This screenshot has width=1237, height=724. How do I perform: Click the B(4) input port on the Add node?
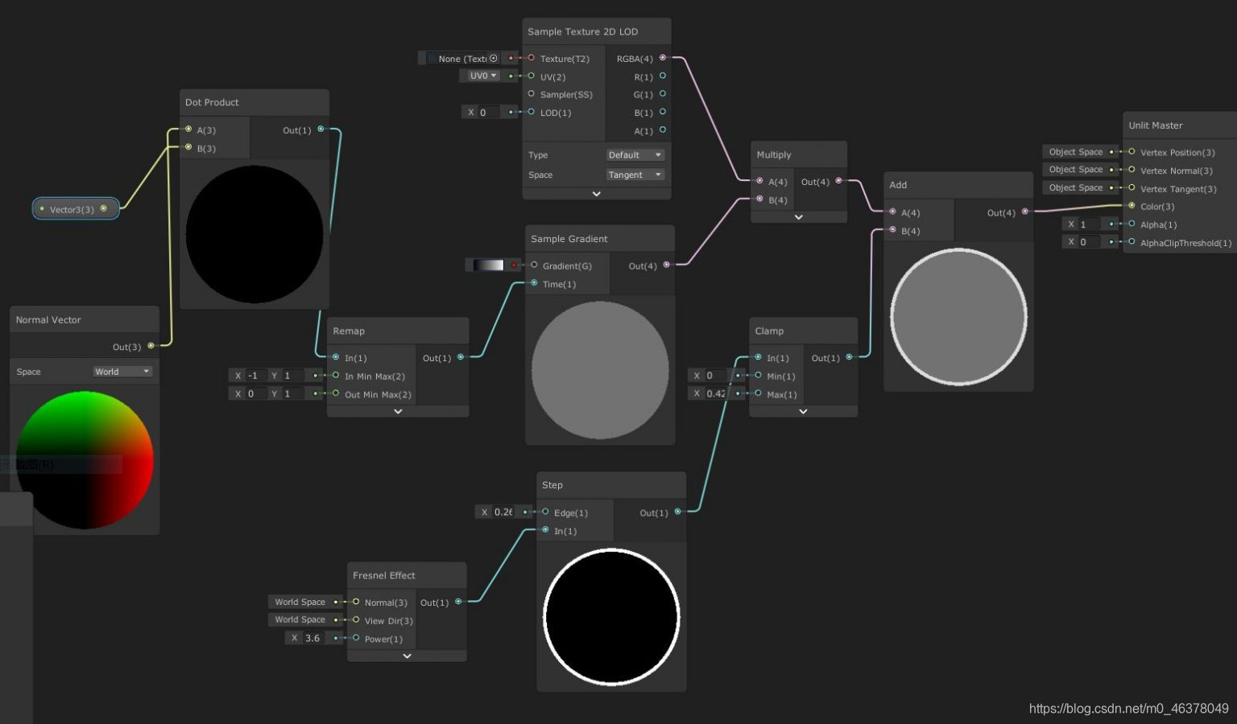pyautogui.click(x=892, y=231)
